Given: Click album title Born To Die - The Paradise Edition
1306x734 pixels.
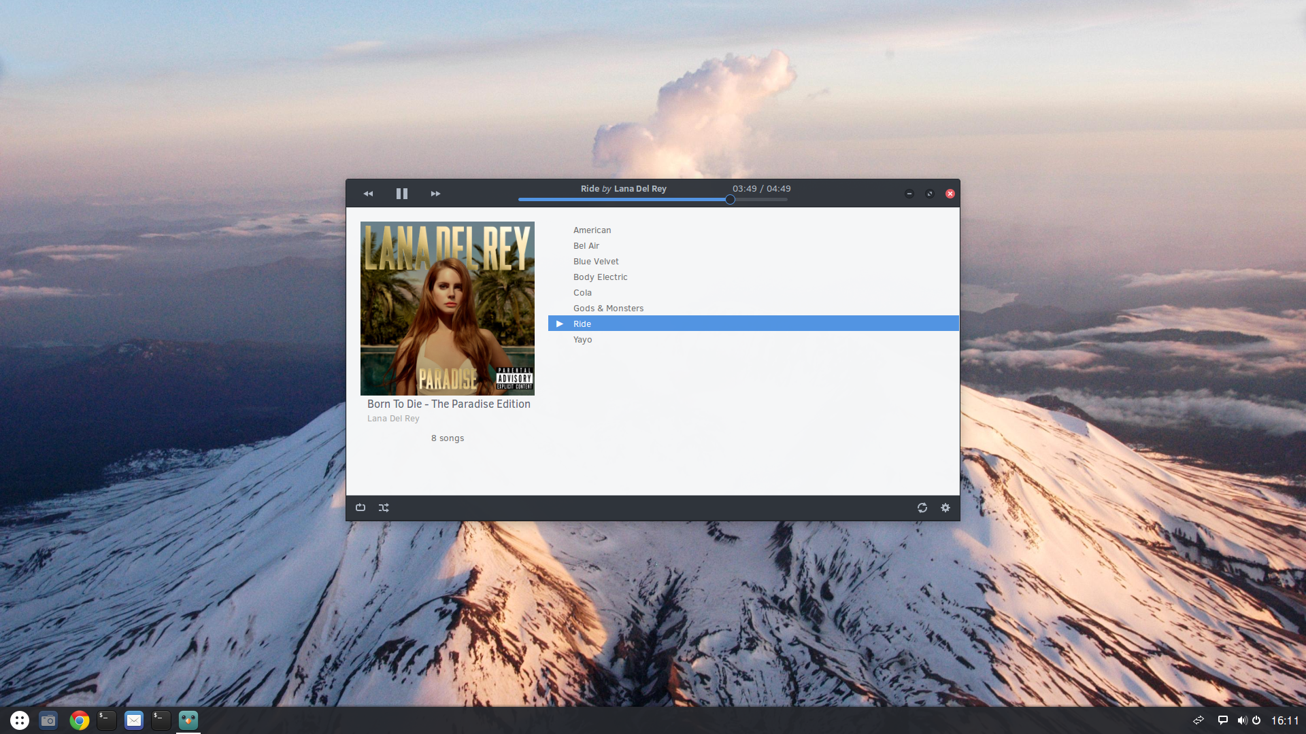Looking at the screenshot, I should click(x=449, y=404).
